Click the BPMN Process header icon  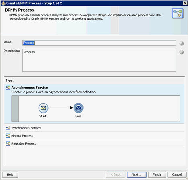tap(178, 14)
